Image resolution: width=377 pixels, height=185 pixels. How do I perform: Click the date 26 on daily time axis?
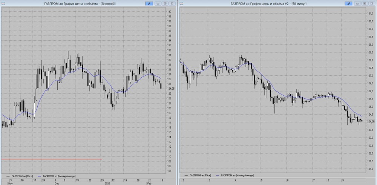138,180
